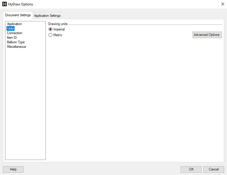This screenshot has width=227, height=175.
Task: Open Miscellaneous settings category
Action: 16,47
